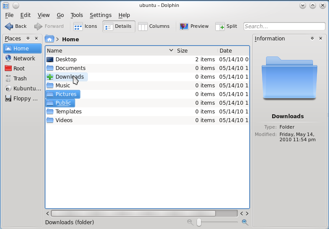
Task: Open Root in Places panel
Action: tap(22, 69)
